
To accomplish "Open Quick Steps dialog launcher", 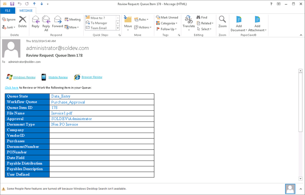I will point(119,35).
